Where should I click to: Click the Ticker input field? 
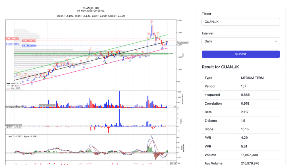click(x=241, y=22)
